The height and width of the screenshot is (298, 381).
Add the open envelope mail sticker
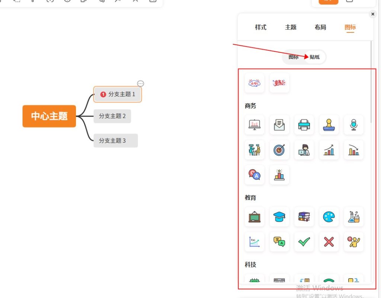[279, 125]
